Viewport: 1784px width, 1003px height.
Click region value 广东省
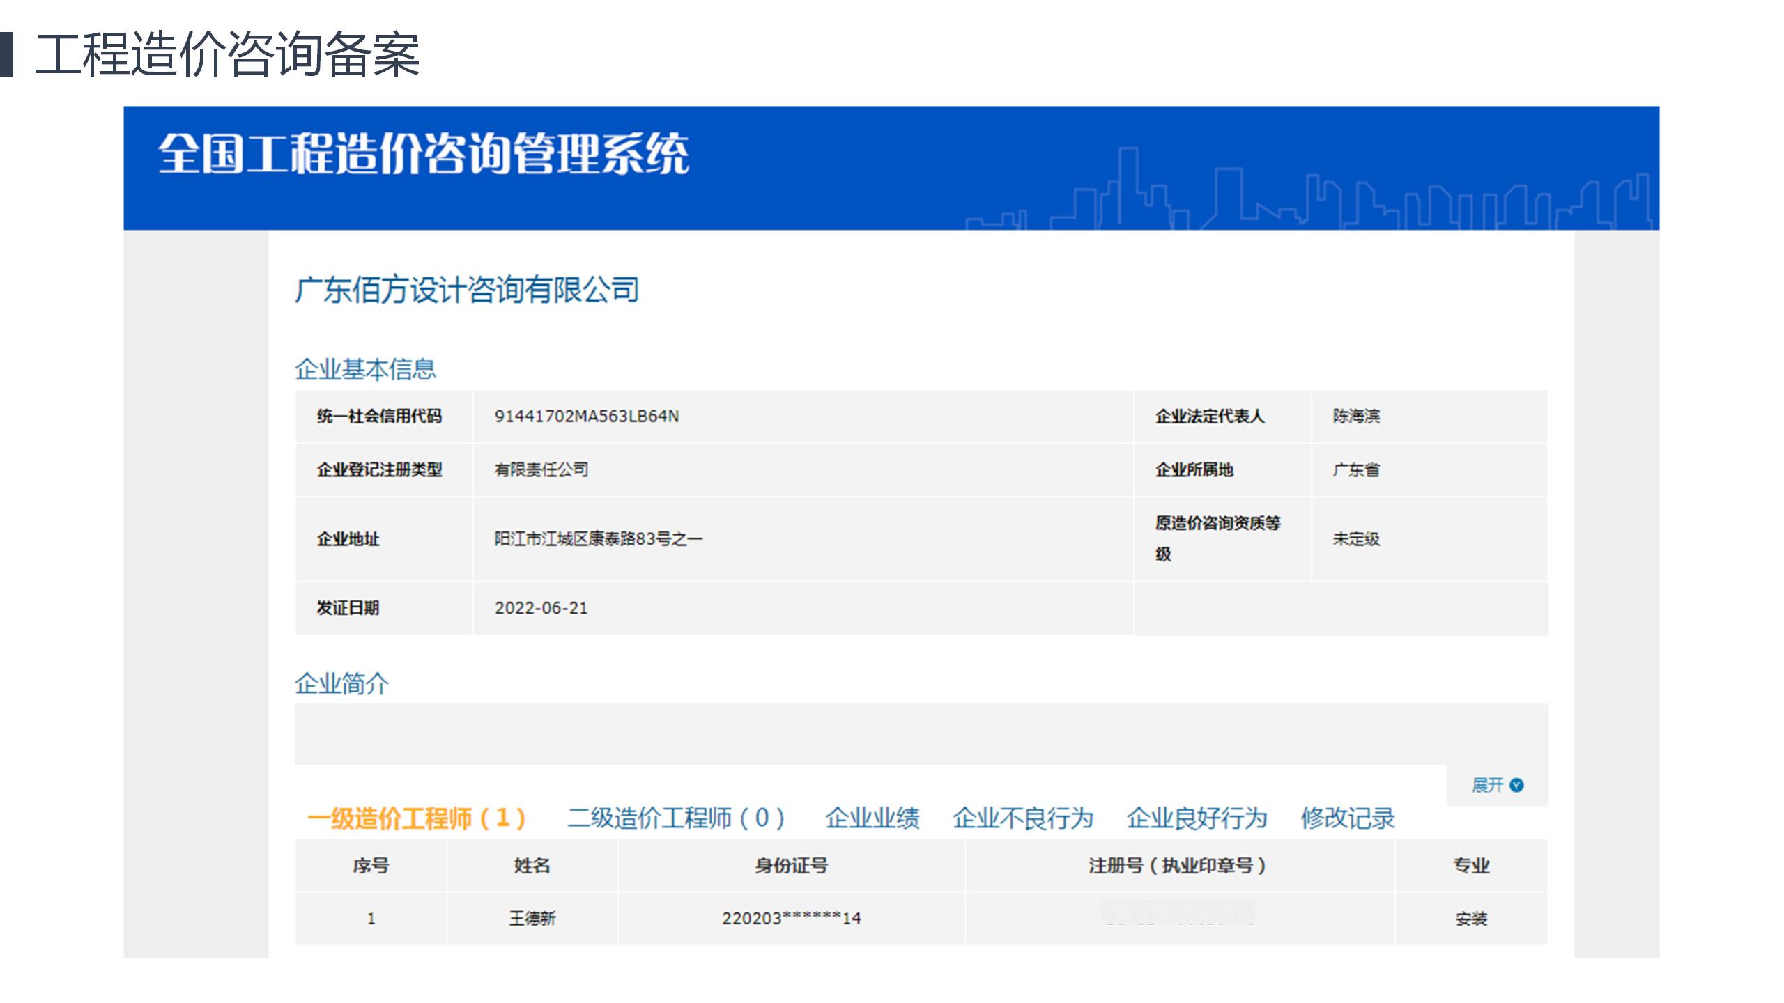click(1356, 469)
